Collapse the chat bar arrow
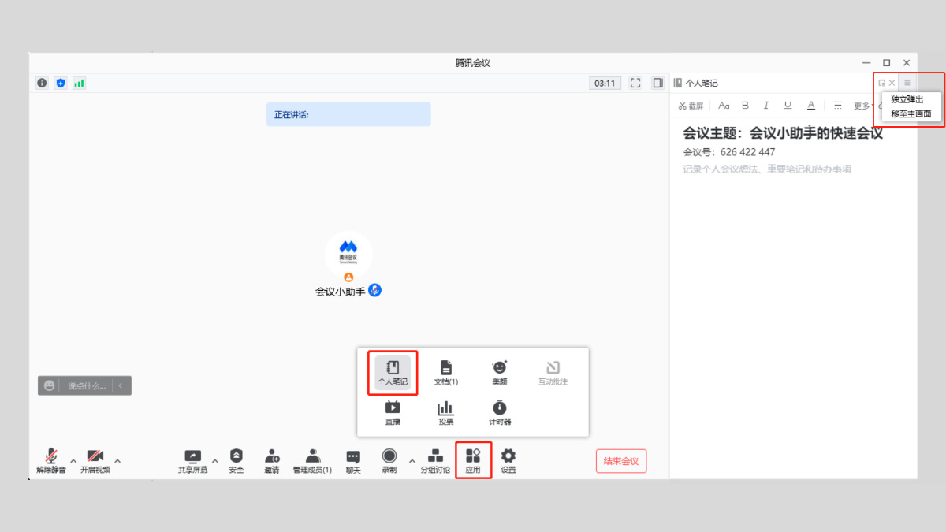This screenshot has width=946, height=532. (121, 385)
